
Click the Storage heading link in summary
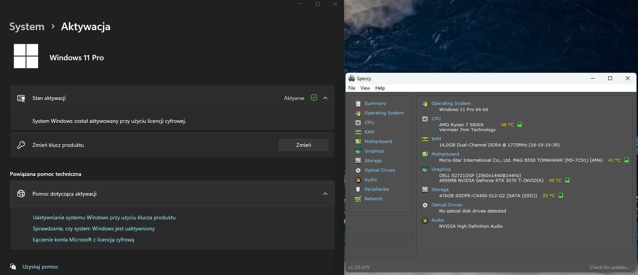440,190
